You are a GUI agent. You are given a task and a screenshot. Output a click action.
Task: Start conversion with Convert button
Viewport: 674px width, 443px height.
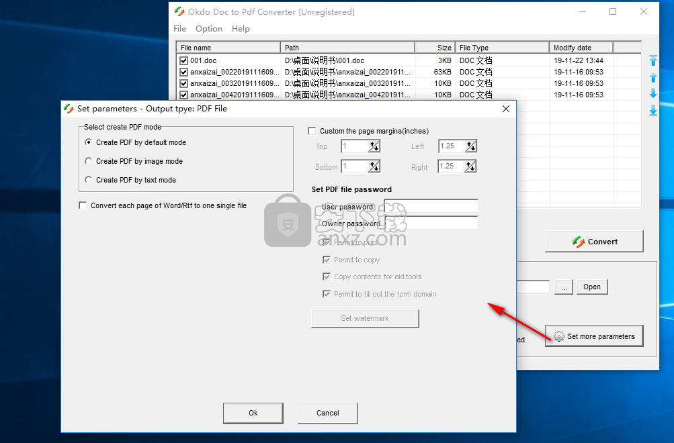click(594, 242)
